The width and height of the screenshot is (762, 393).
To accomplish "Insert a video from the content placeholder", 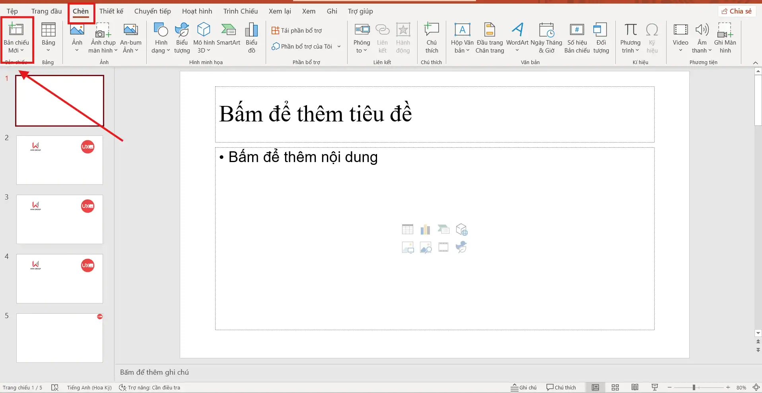I will (443, 247).
